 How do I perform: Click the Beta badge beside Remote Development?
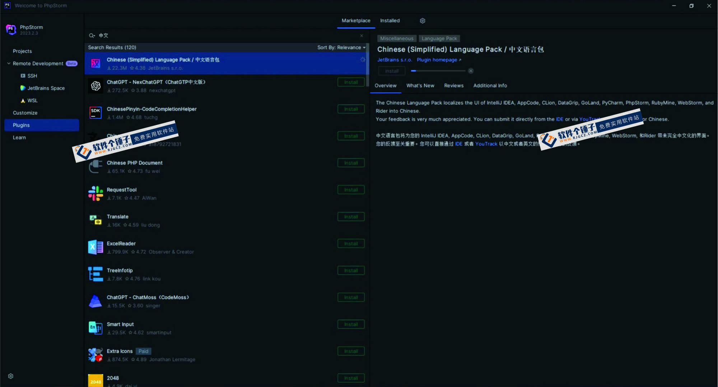[x=71, y=63]
